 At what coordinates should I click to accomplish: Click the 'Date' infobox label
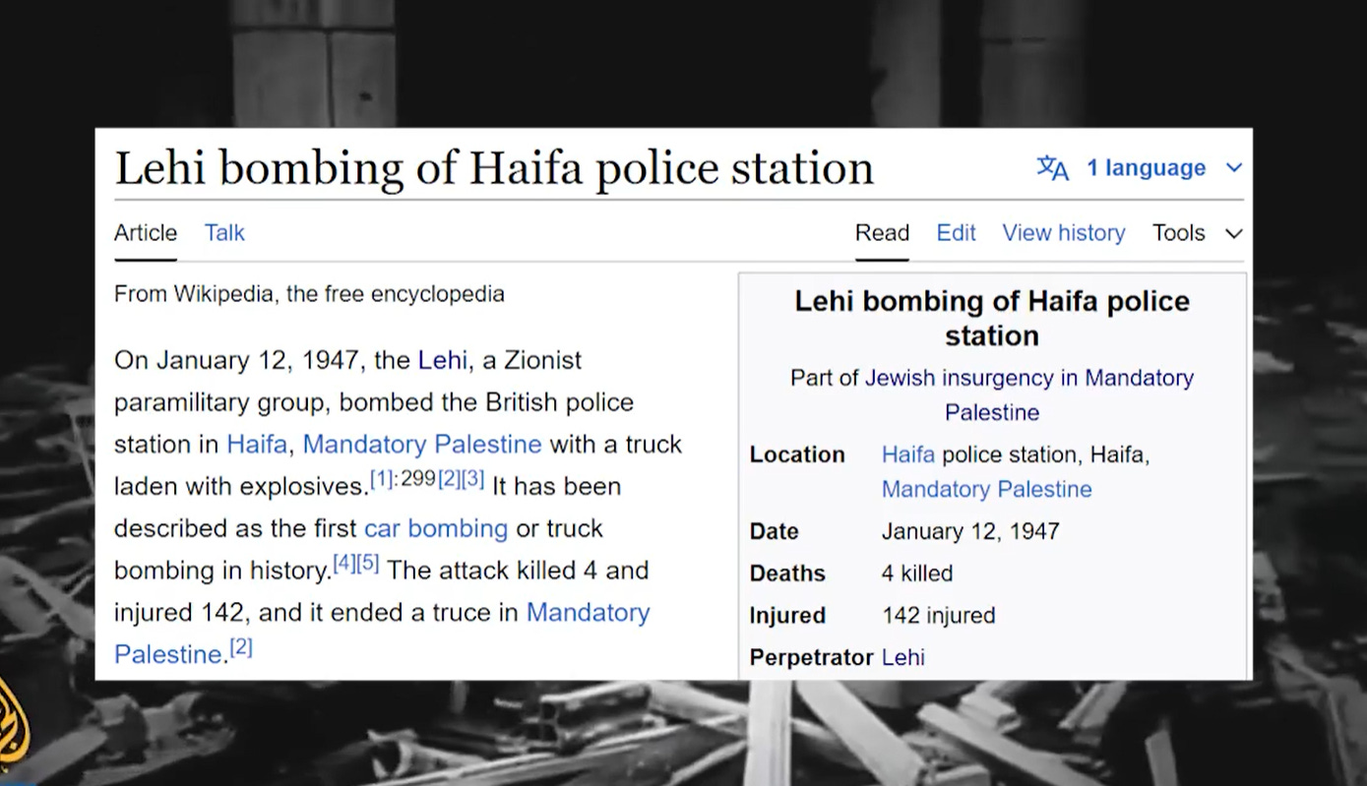tap(775, 531)
